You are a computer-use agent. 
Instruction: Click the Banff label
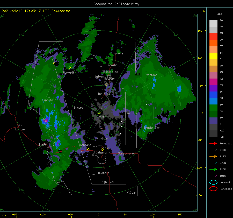click(43, 144)
